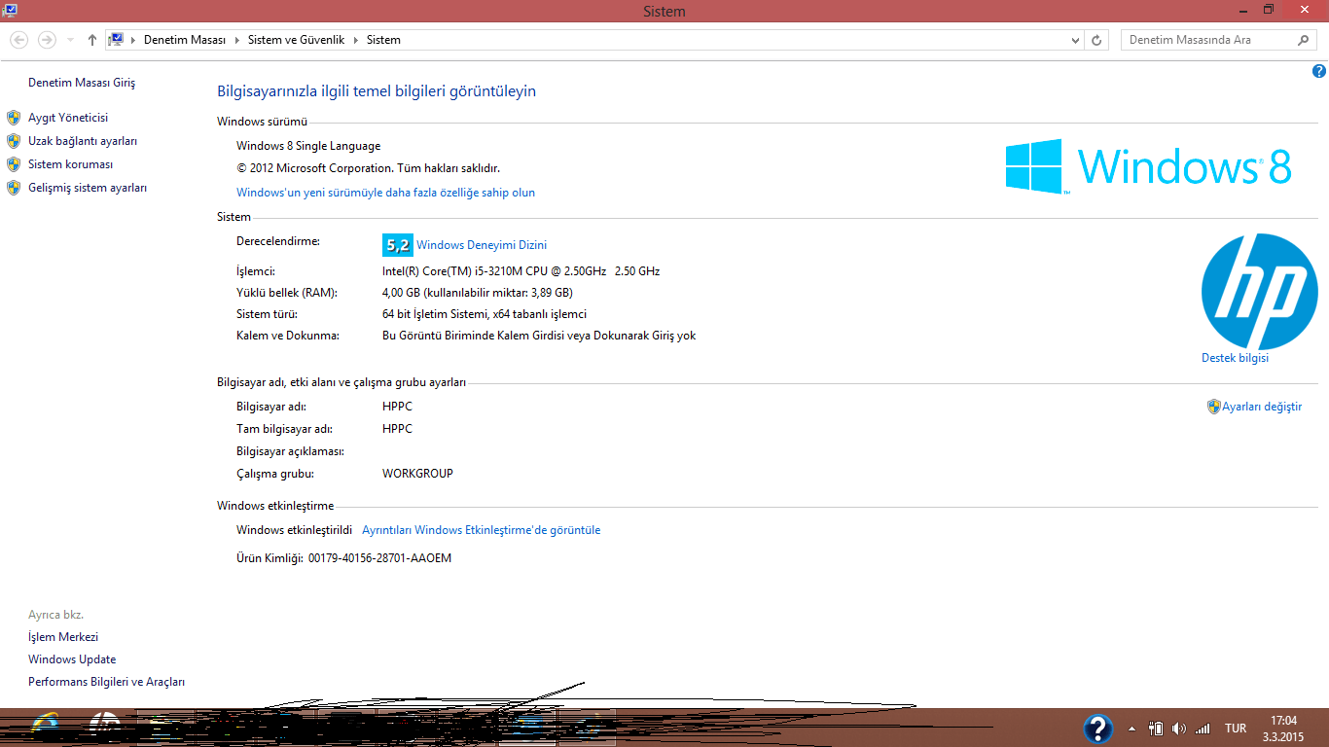Viewport: 1329px width, 747px height.
Task: Click the Forward navigation arrow
Action: pos(47,40)
